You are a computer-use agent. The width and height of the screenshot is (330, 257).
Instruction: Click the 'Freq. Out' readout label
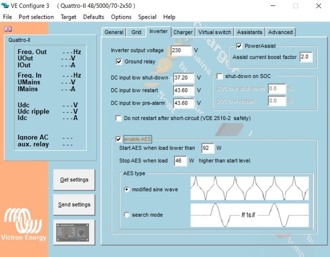pos(32,52)
